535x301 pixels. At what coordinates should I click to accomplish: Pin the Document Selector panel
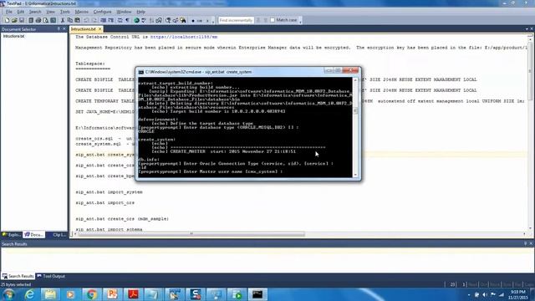click(x=59, y=29)
